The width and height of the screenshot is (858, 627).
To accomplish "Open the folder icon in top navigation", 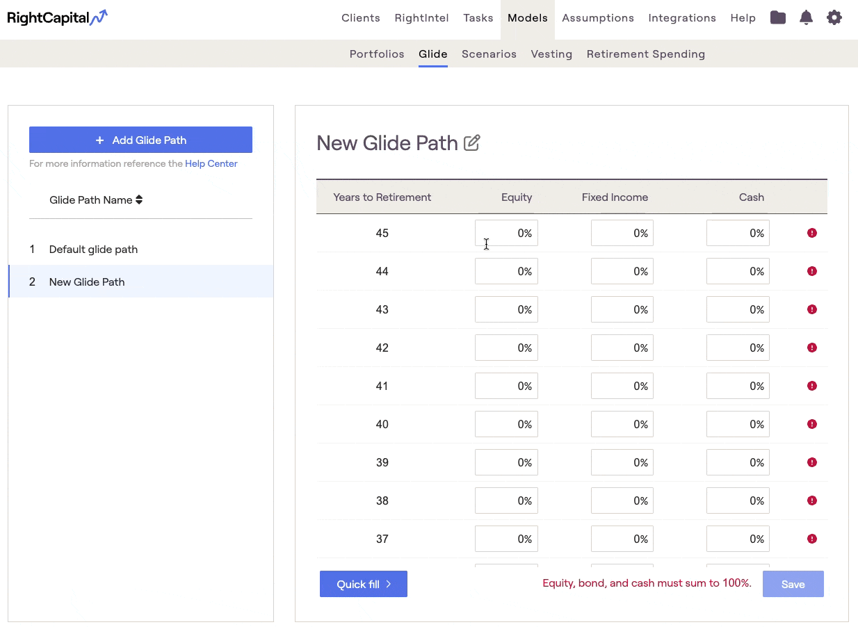I will pos(778,18).
